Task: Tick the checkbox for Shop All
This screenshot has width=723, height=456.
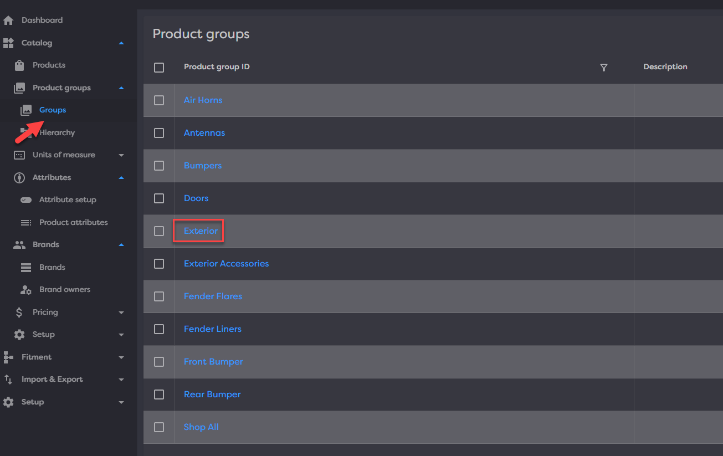Action: click(159, 427)
